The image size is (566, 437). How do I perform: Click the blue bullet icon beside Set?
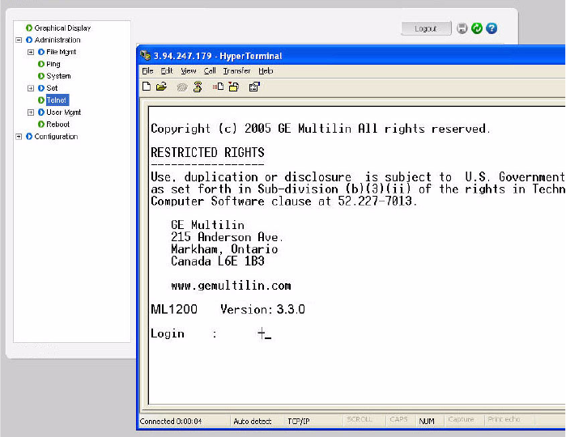click(41, 88)
